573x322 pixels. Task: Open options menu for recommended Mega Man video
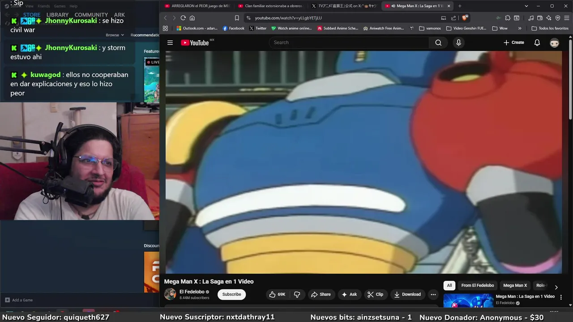pyautogui.click(x=561, y=297)
